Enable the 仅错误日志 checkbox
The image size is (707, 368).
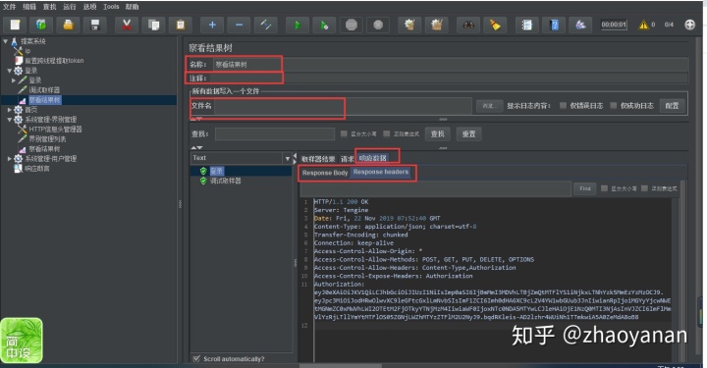563,105
